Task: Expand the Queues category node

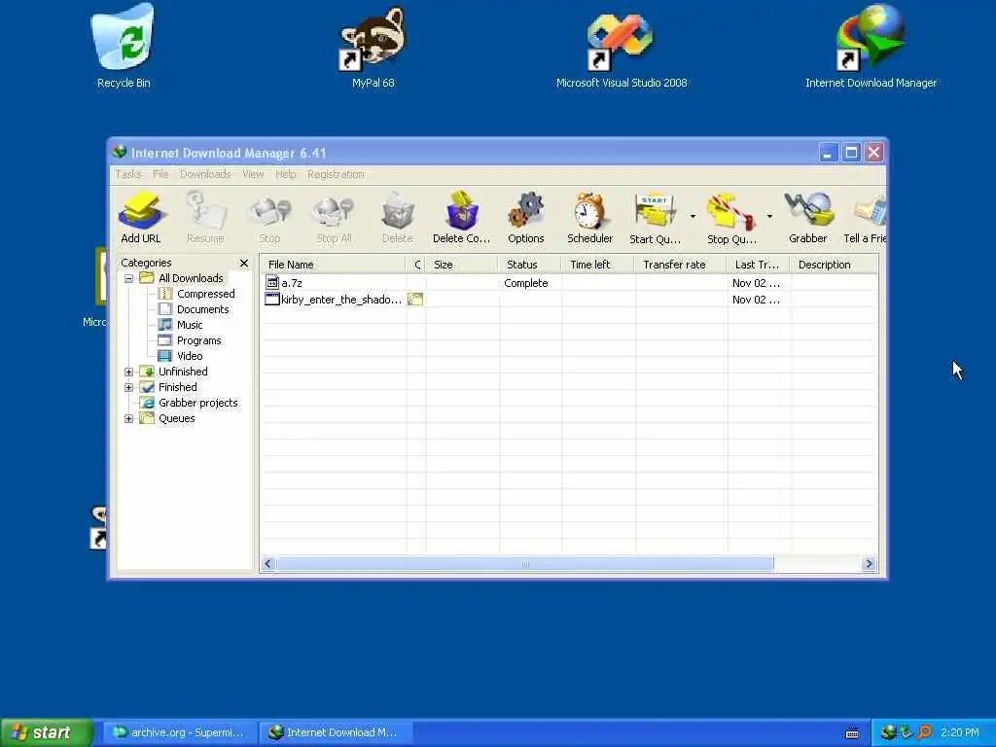Action: pos(129,418)
